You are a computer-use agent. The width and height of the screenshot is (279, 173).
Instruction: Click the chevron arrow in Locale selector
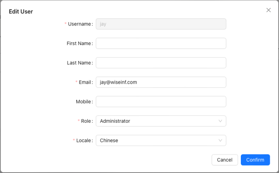click(x=220, y=140)
